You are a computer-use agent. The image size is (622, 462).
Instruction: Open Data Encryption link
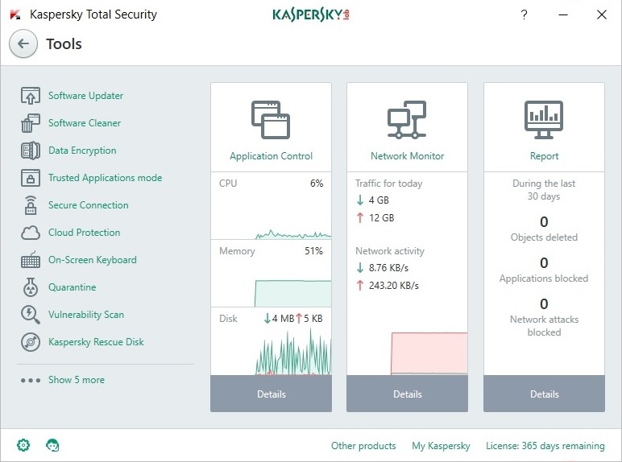pyautogui.click(x=82, y=151)
